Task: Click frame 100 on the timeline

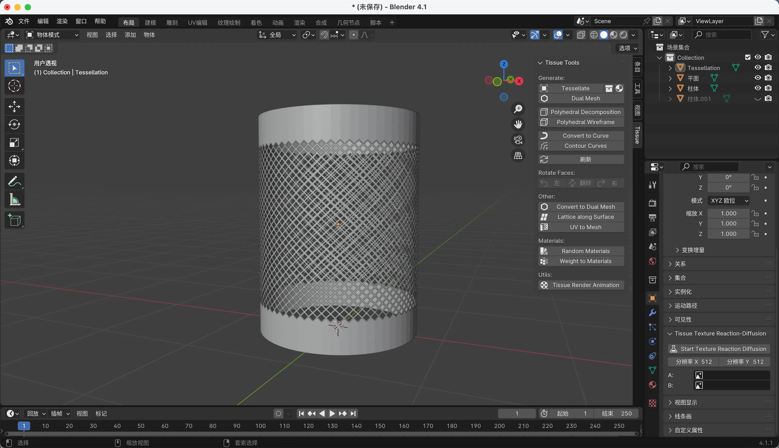Action: coord(260,426)
